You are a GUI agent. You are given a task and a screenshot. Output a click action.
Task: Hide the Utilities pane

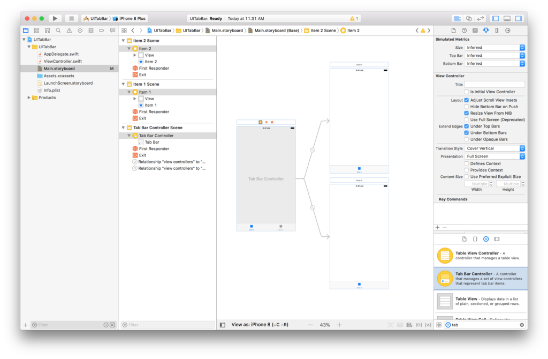[x=519, y=18]
